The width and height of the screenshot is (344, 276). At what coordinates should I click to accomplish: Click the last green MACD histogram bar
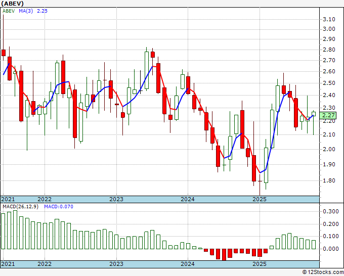coord(314,245)
